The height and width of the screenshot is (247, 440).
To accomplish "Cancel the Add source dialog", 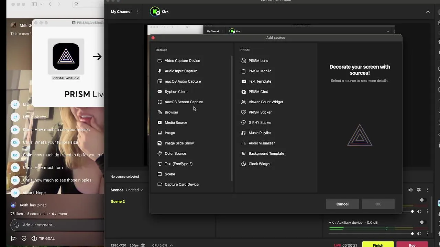I will (342, 204).
